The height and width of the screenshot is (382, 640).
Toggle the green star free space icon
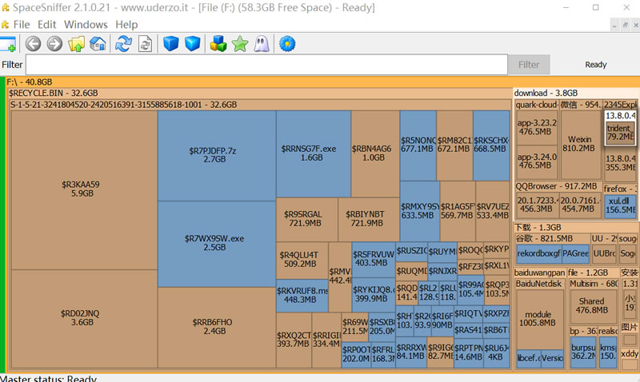pos(240,44)
